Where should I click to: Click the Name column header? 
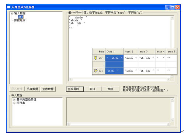click(99, 52)
